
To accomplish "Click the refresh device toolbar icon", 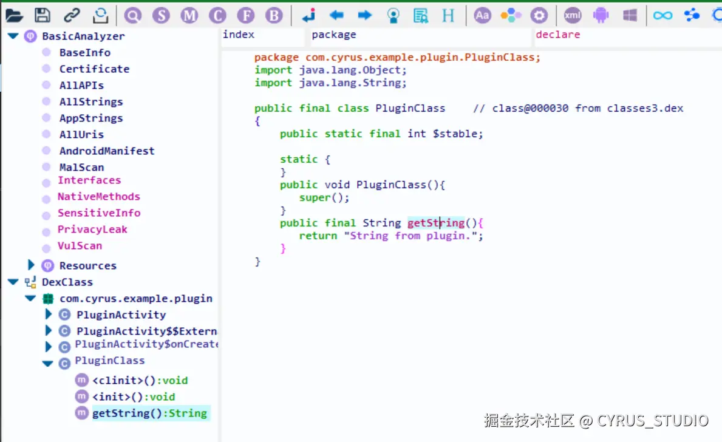I will [x=100, y=15].
